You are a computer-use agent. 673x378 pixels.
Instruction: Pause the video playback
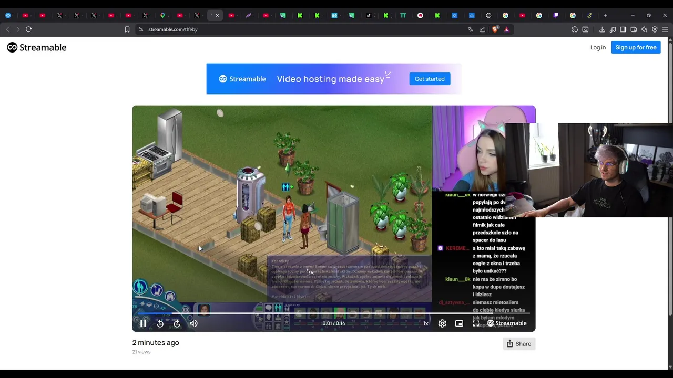click(143, 323)
